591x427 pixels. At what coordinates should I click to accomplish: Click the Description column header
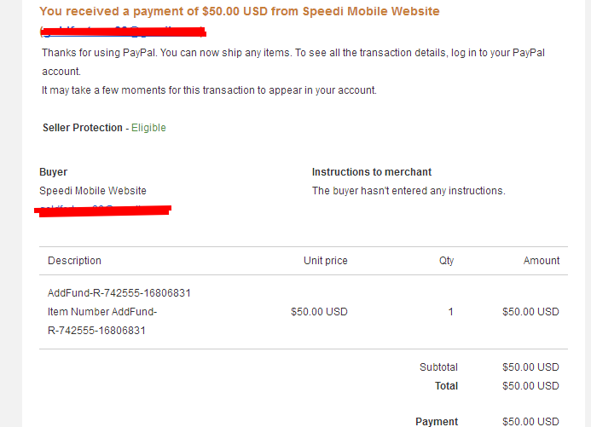coord(74,261)
